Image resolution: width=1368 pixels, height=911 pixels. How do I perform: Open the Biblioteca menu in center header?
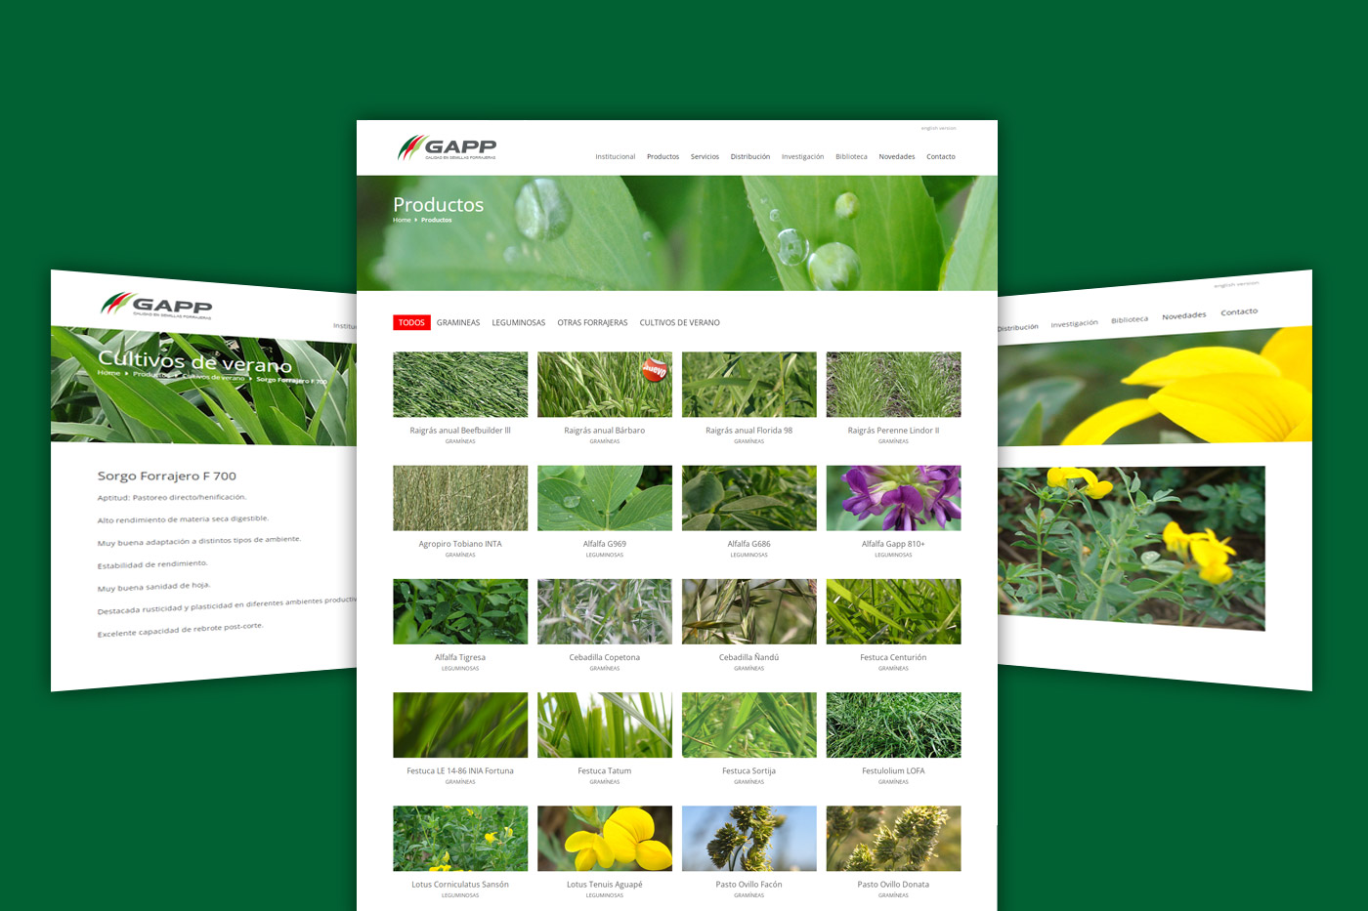851,157
